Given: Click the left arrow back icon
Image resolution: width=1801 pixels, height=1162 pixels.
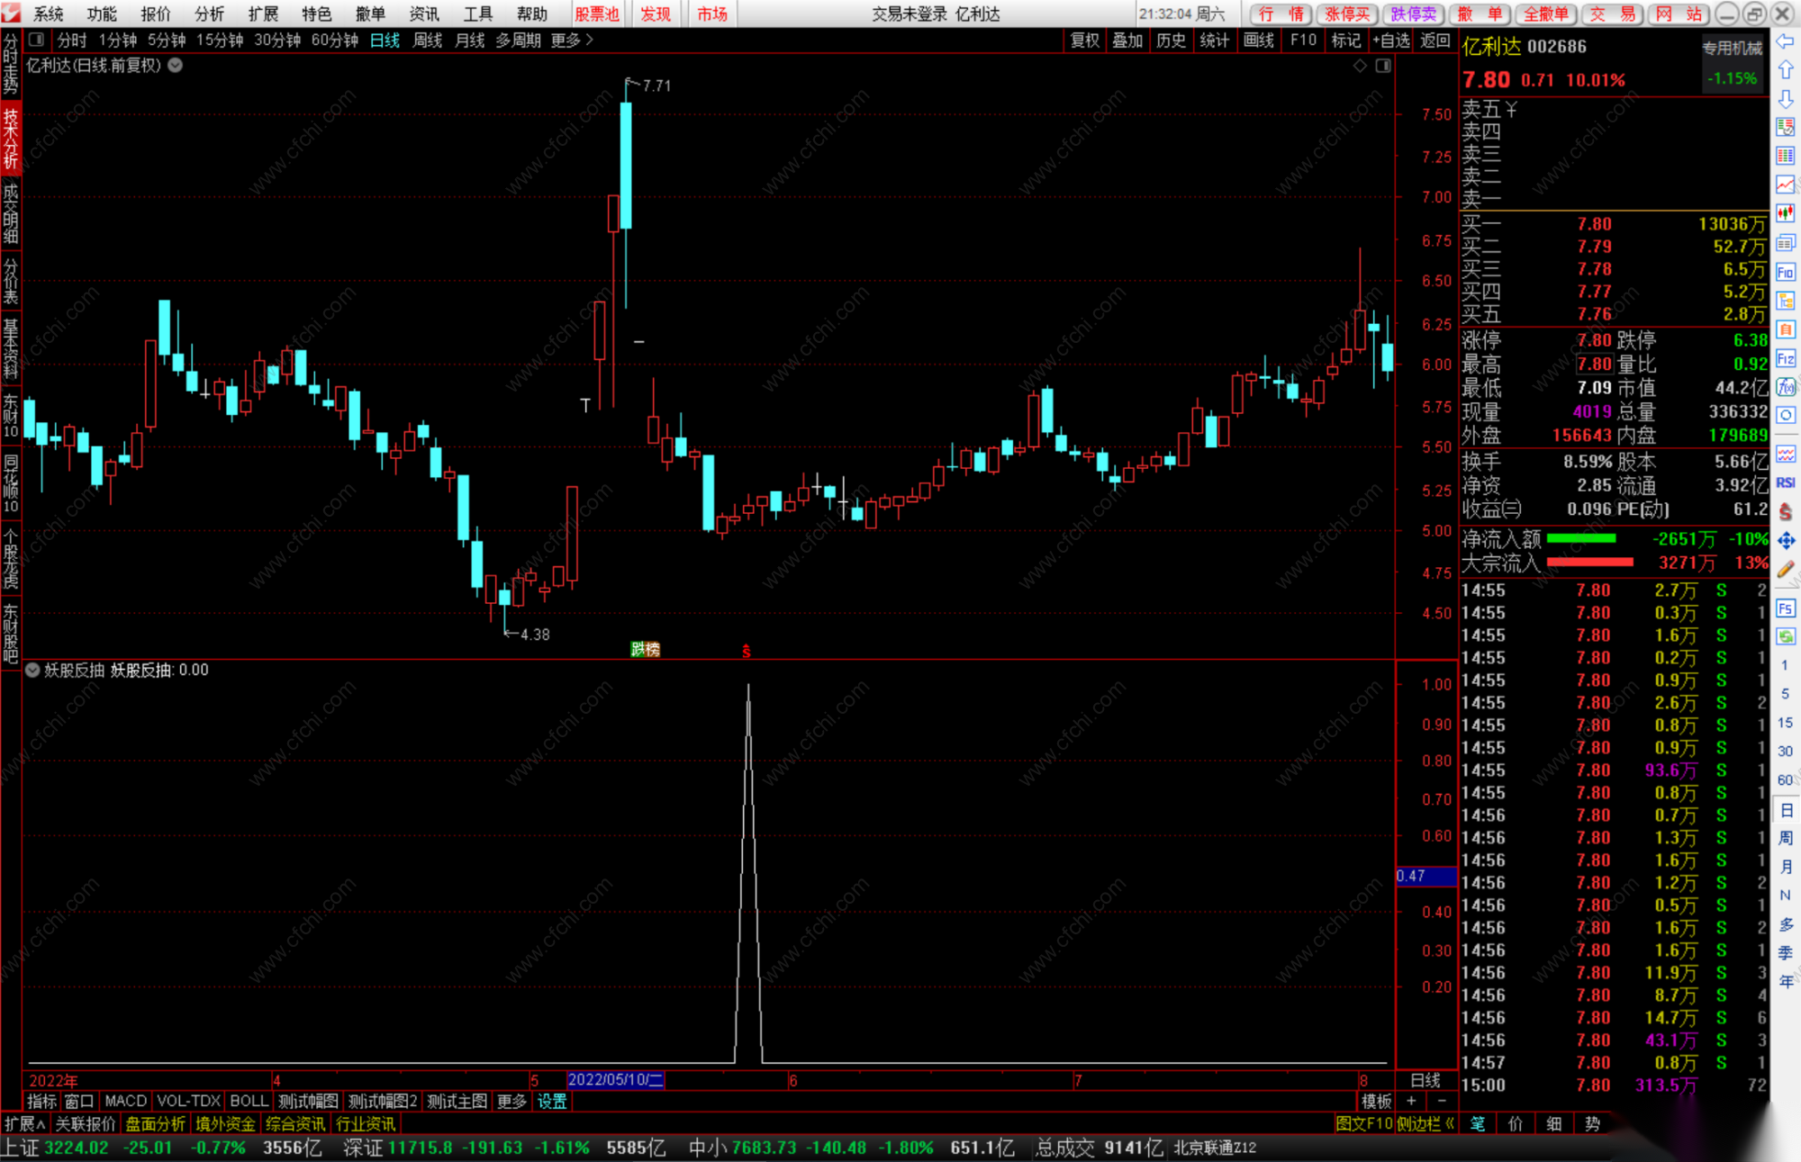Looking at the screenshot, I should tap(1786, 41).
